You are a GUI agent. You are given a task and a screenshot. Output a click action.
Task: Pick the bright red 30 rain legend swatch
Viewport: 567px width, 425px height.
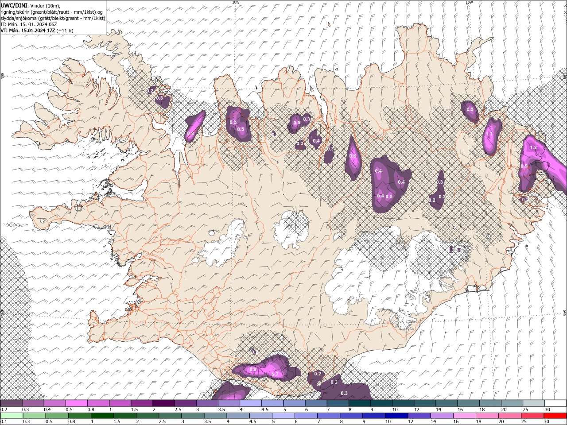(555, 416)
